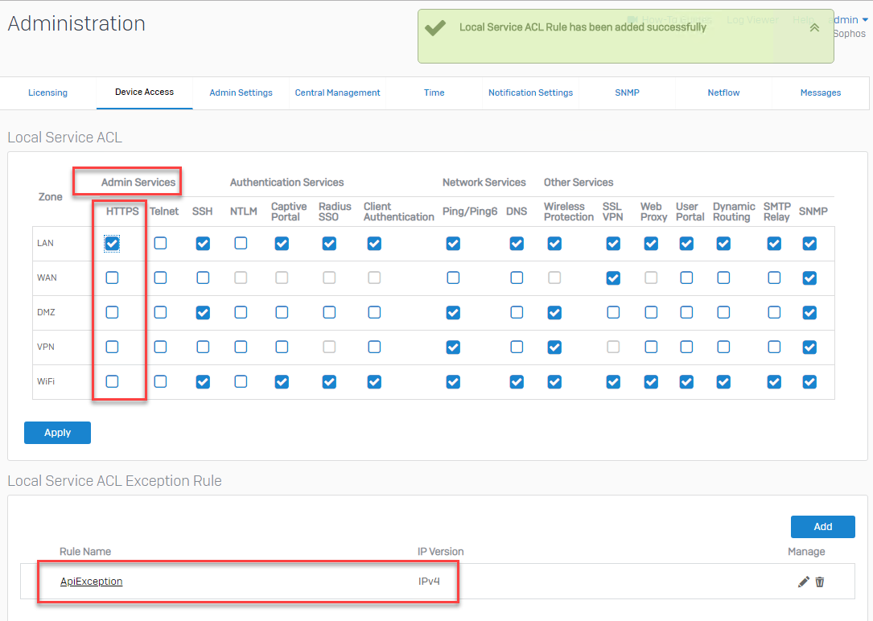Delete the ApiException rule via trash icon
The image size is (873, 621).
tap(820, 582)
